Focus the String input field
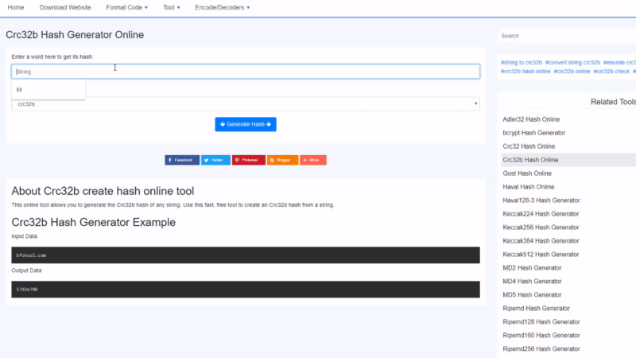 coord(246,72)
